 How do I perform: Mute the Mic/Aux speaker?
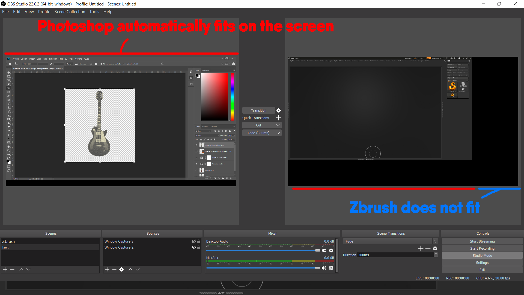(x=324, y=268)
